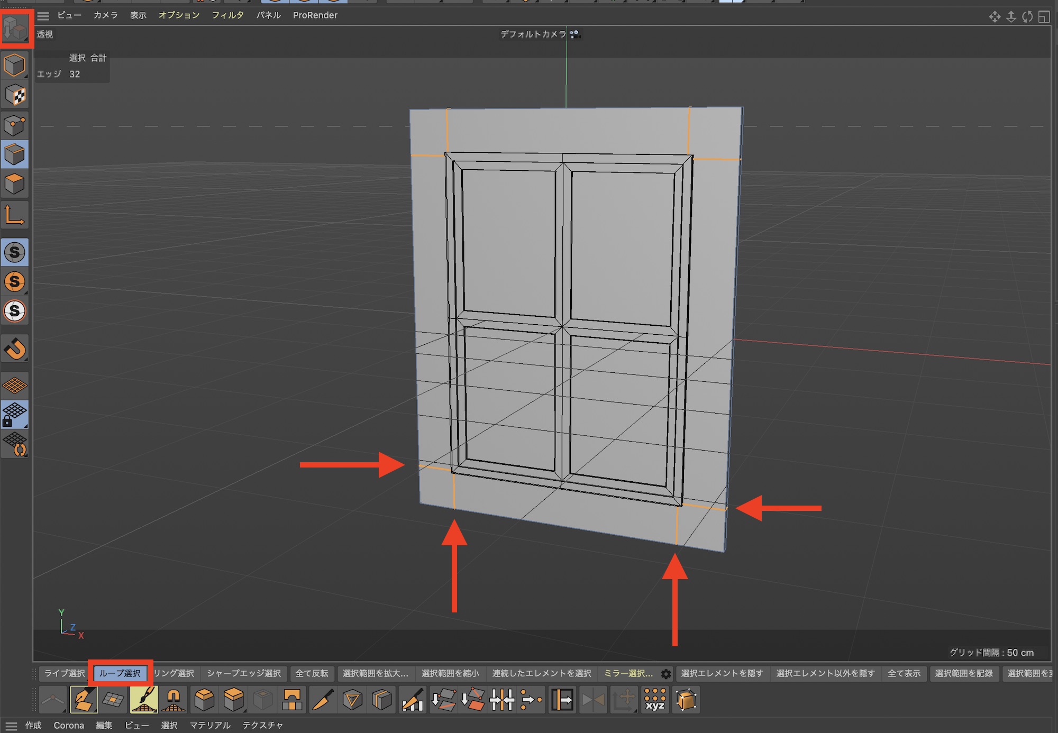Open the viewport hamburger menu
The width and height of the screenshot is (1058, 733).
click(43, 16)
